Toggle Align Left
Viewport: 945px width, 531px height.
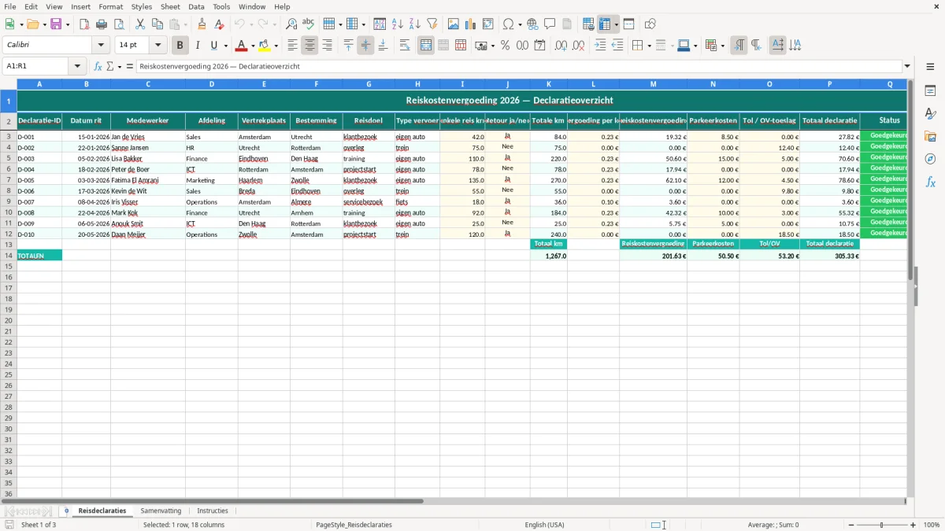[292, 46]
